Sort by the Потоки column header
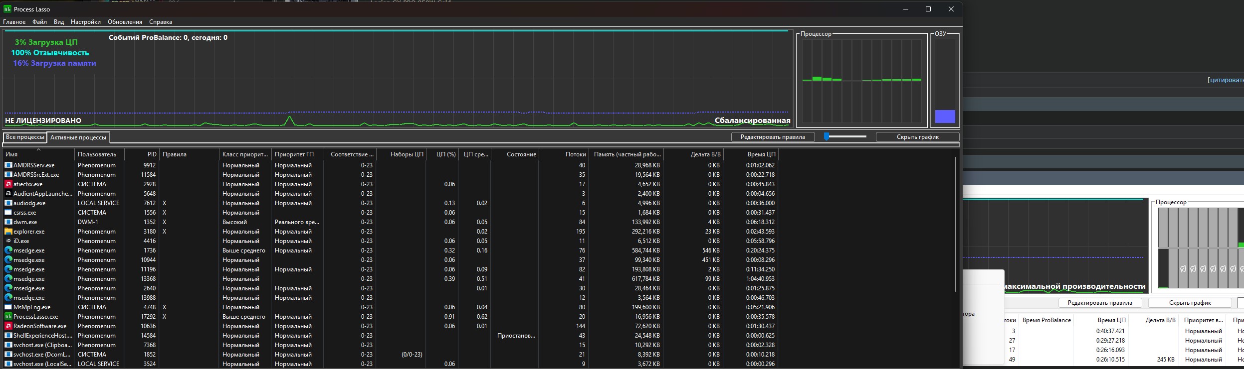 tap(564, 154)
